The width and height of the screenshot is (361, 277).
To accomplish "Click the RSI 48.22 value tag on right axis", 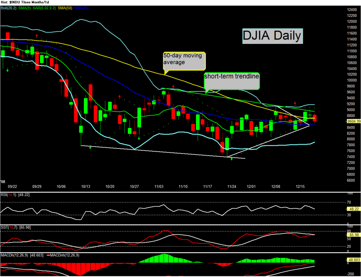I will click(354, 209).
